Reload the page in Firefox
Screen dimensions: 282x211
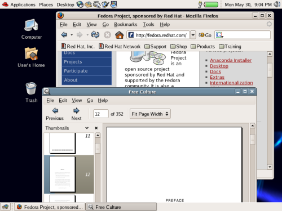click(x=95, y=35)
